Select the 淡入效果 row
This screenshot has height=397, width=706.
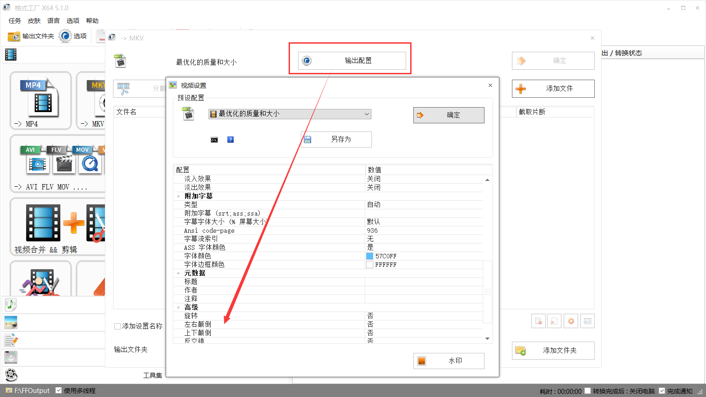coord(328,179)
